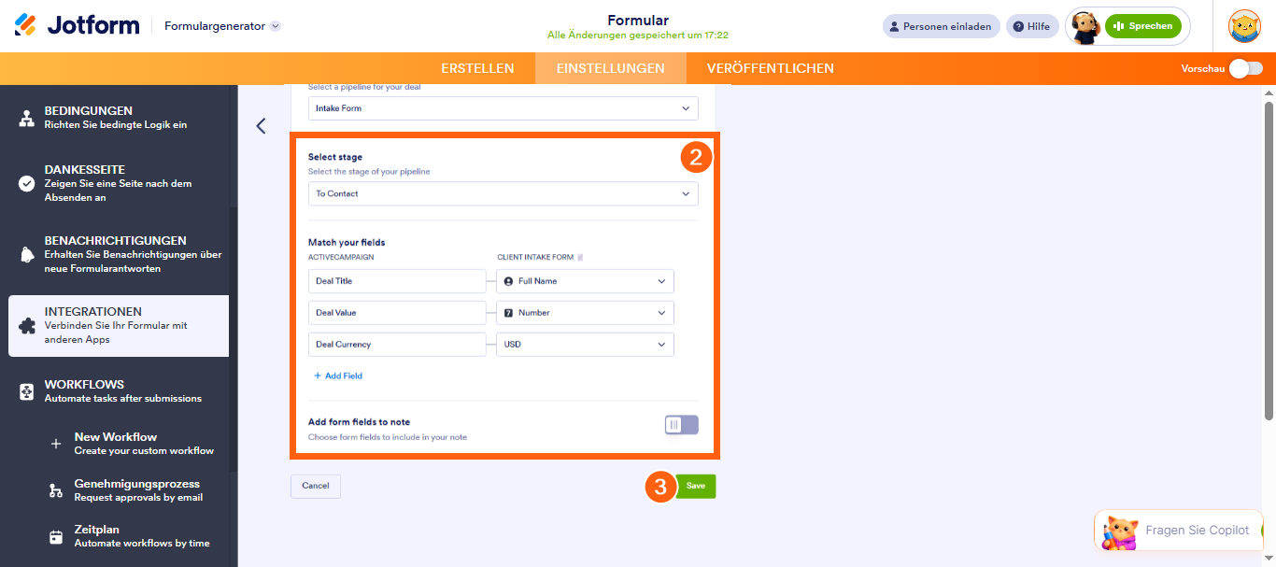Click the Deal Value field
Image resolution: width=1276 pixels, height=567 pixels.
pos(397,313)
